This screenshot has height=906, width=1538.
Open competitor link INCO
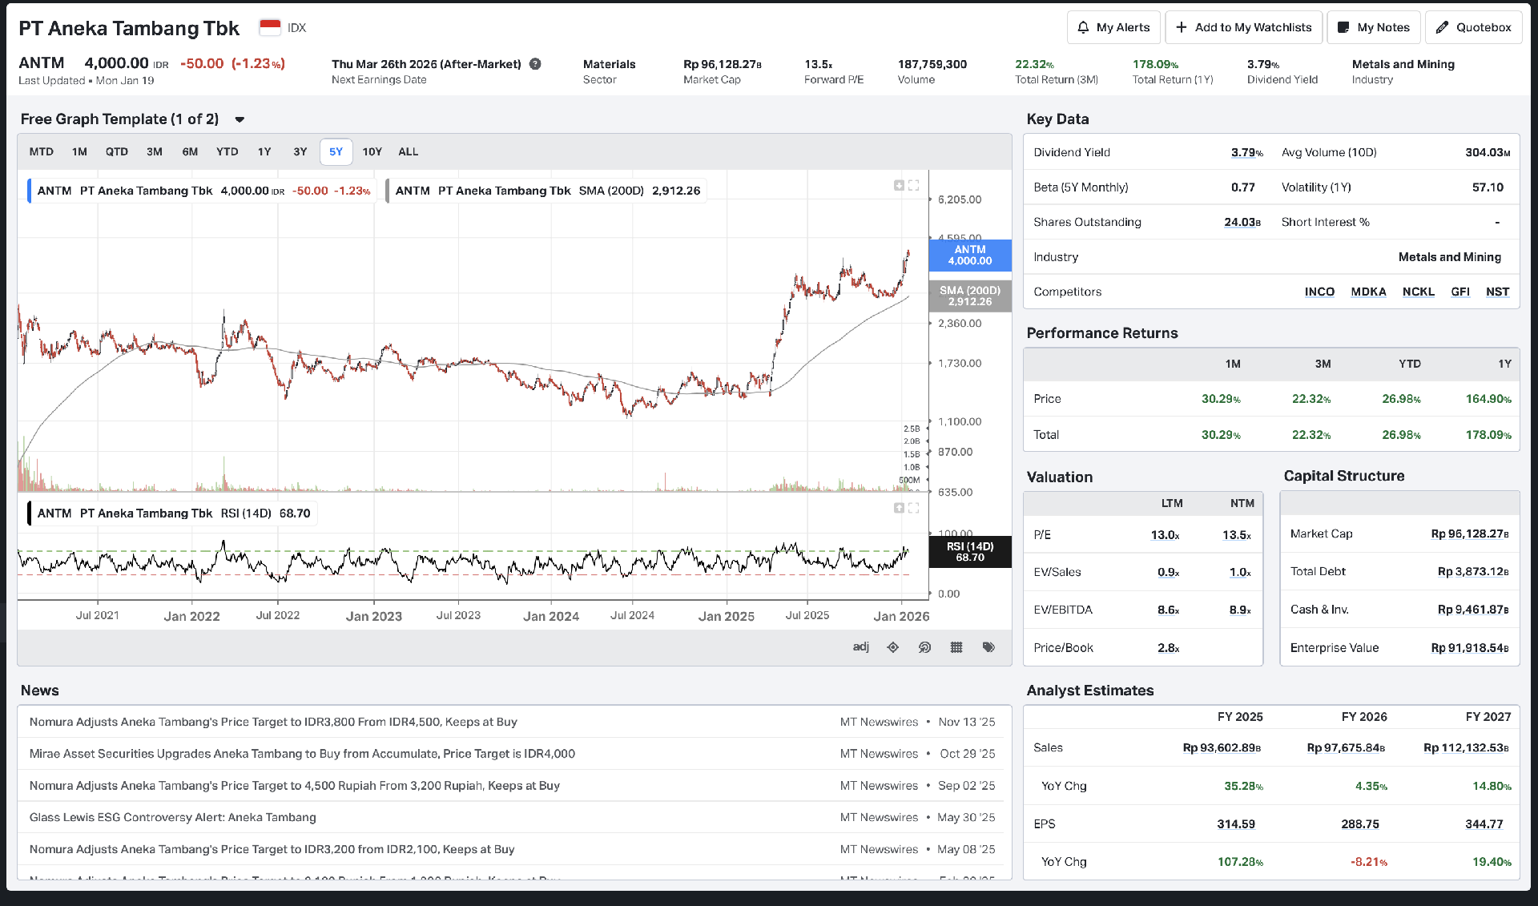pyautogui.click(x=1319, y=292)
